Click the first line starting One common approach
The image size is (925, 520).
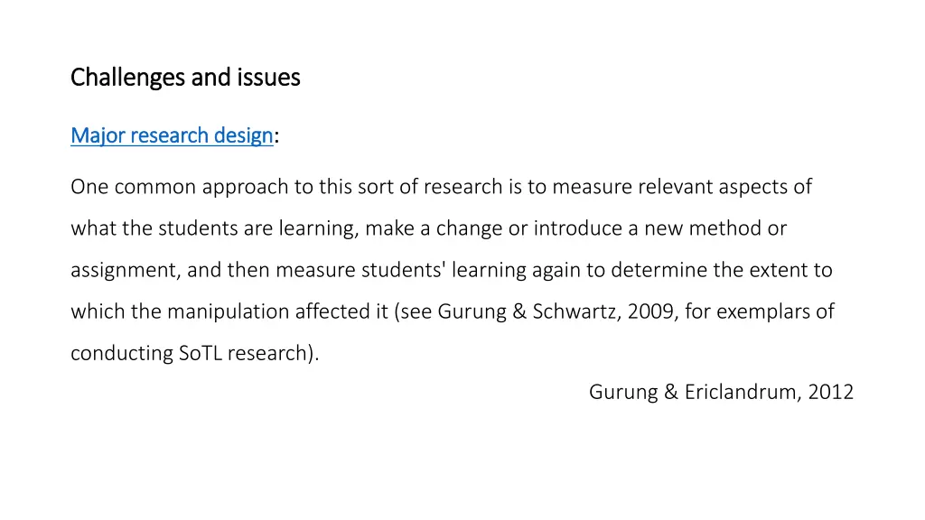tap(441, 187)
